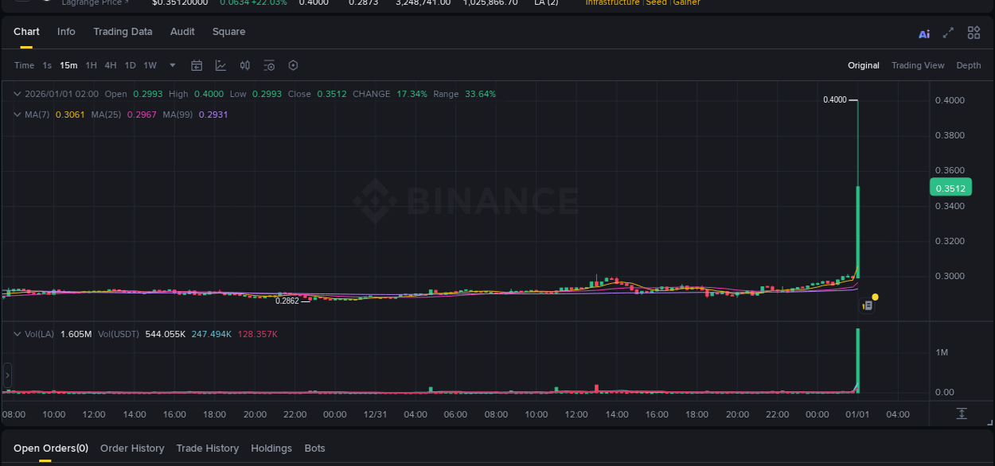Switch chart to Original view

point(863,65)
